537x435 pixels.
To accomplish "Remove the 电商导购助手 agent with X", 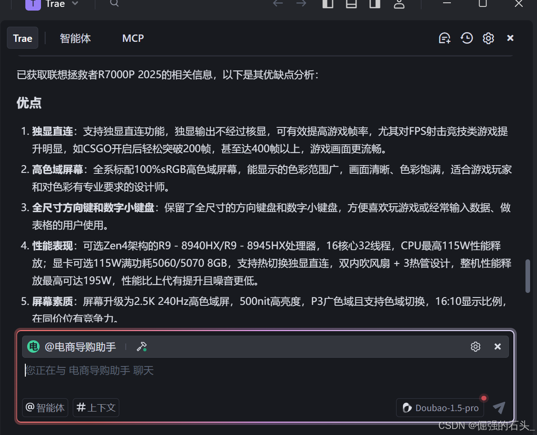I will (497, 347).
